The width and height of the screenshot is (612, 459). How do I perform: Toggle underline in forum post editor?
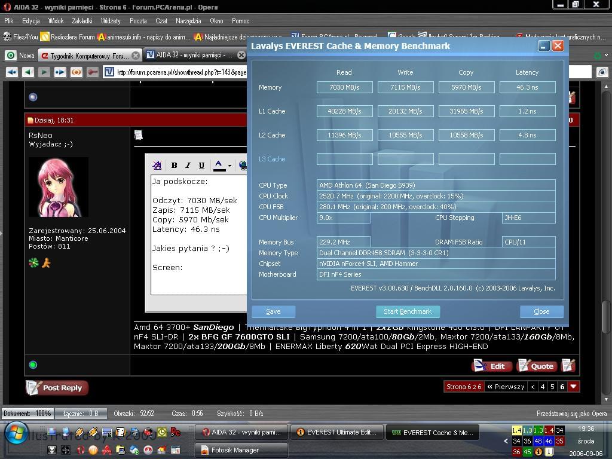coord(201,166)
